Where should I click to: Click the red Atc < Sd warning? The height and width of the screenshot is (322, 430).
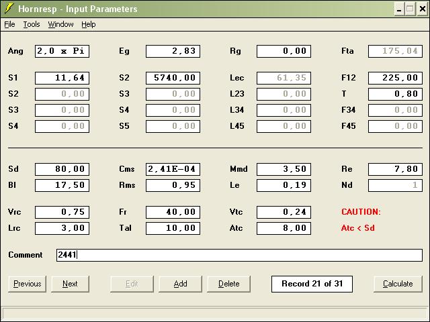coord(358,228)
